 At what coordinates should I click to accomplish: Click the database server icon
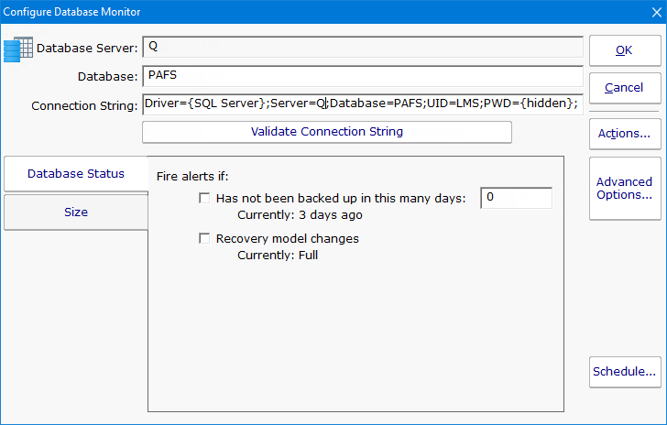point(18,48)
